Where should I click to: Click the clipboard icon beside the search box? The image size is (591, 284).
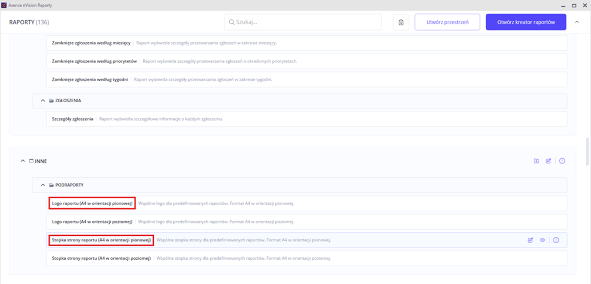(401, 22)
